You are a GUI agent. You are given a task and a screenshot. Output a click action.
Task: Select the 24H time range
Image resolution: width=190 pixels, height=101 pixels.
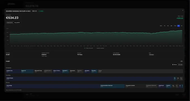click(x=161, y=26)
